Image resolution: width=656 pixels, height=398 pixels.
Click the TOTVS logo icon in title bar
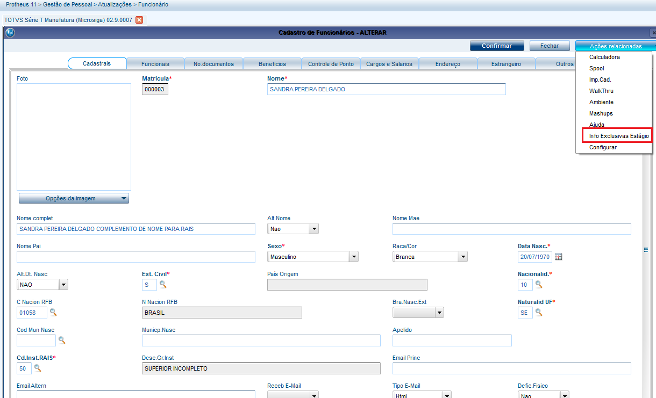coord(9,32)
